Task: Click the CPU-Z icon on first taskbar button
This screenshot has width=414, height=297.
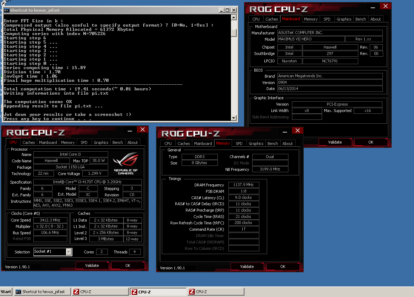Action: pyautogui.click(x=76, y=291)
